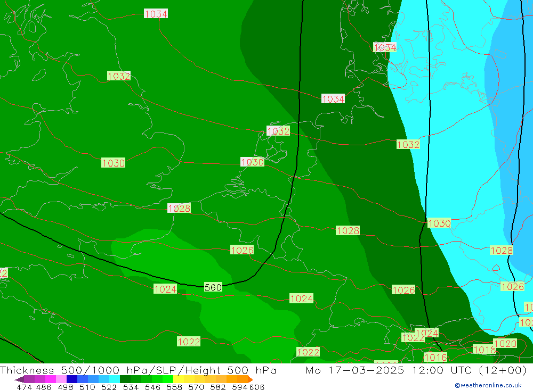Click the pink legend swatch above 498
Image resolution: width=533 pixels, height=390 pixels.
coord(61,379)
